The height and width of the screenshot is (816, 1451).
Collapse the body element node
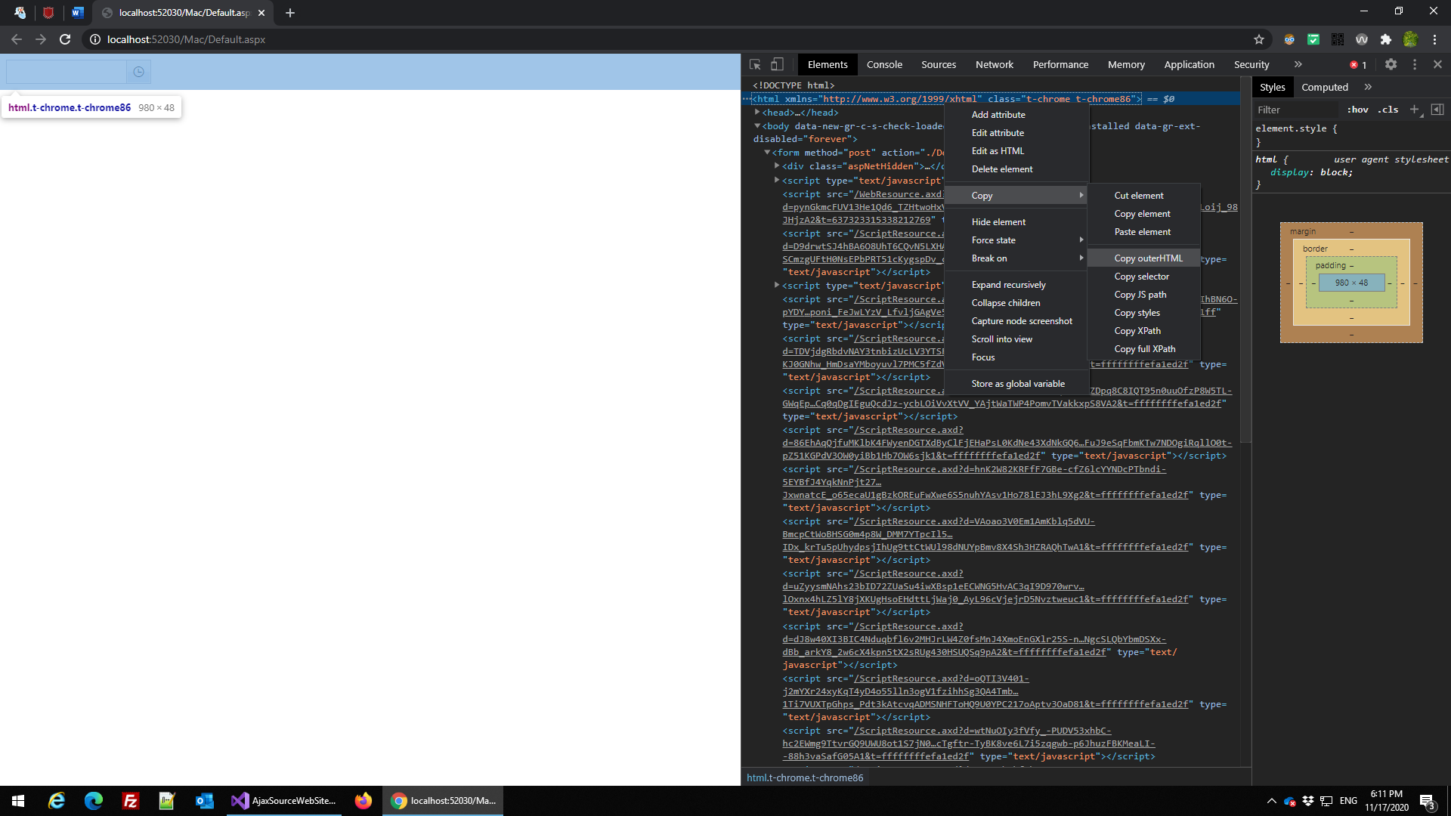point(757,126)
